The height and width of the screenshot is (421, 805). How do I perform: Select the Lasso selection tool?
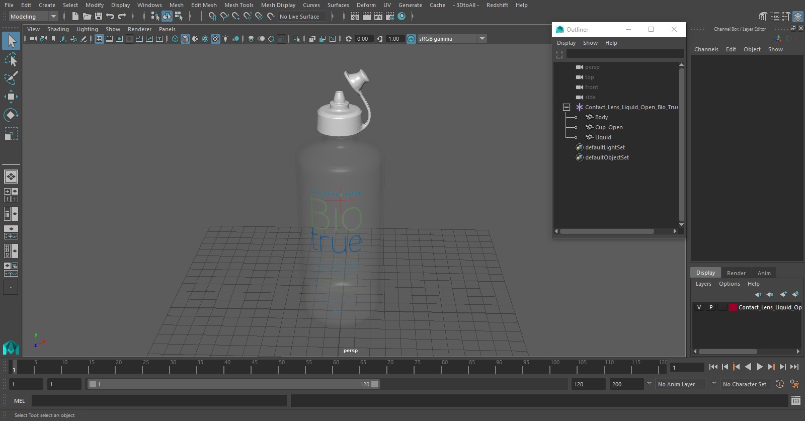11,59
